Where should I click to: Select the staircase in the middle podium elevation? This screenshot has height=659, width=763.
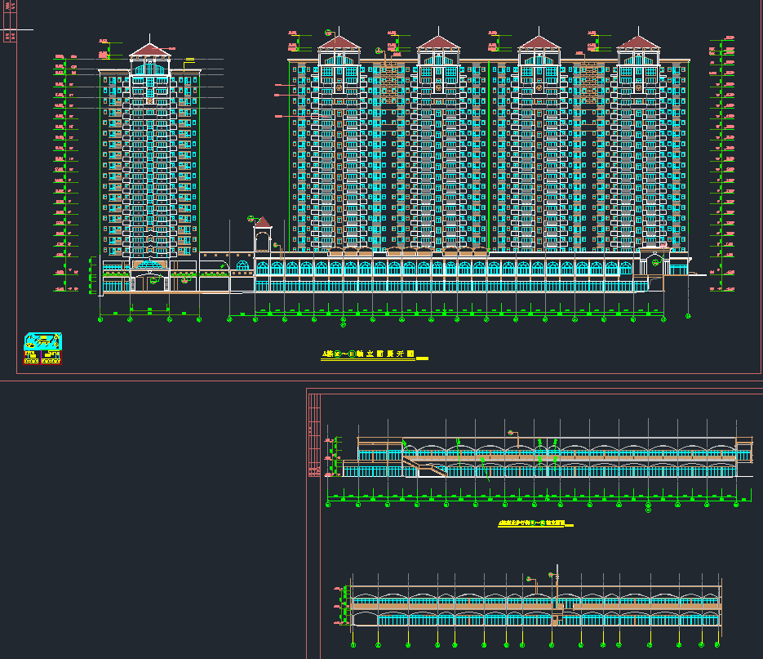425,466
